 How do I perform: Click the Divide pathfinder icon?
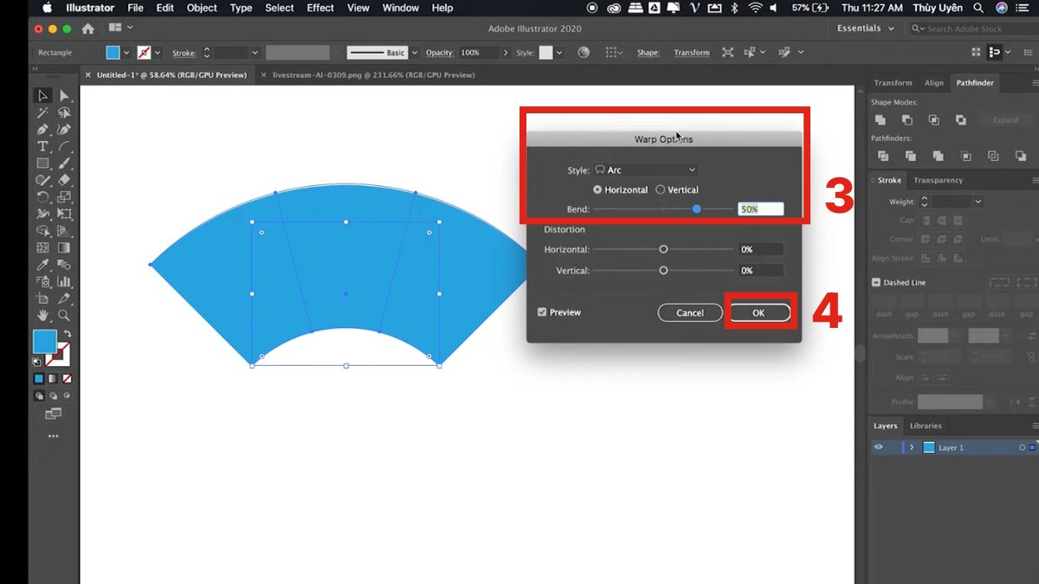883,156
